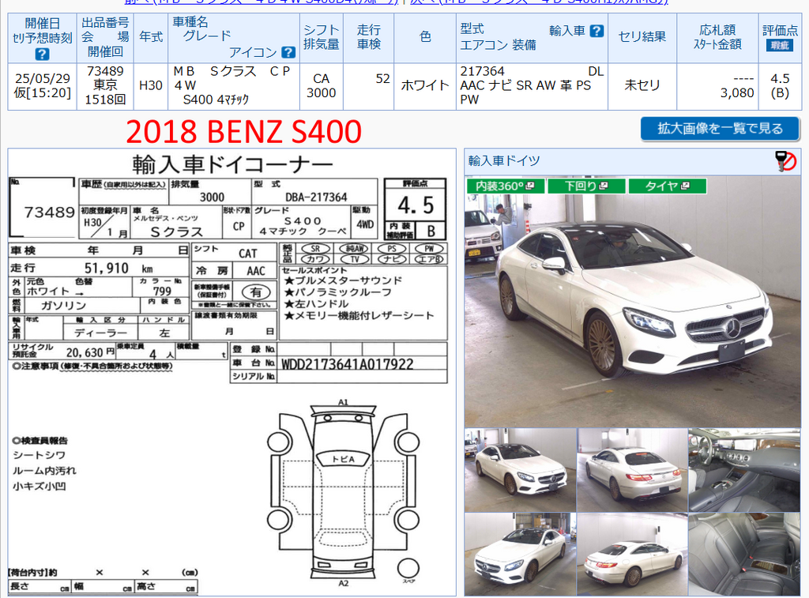Click the mileage value 52 in the table
The height and width of the screenshot is (598, 809).
click(x=382, y=79)
